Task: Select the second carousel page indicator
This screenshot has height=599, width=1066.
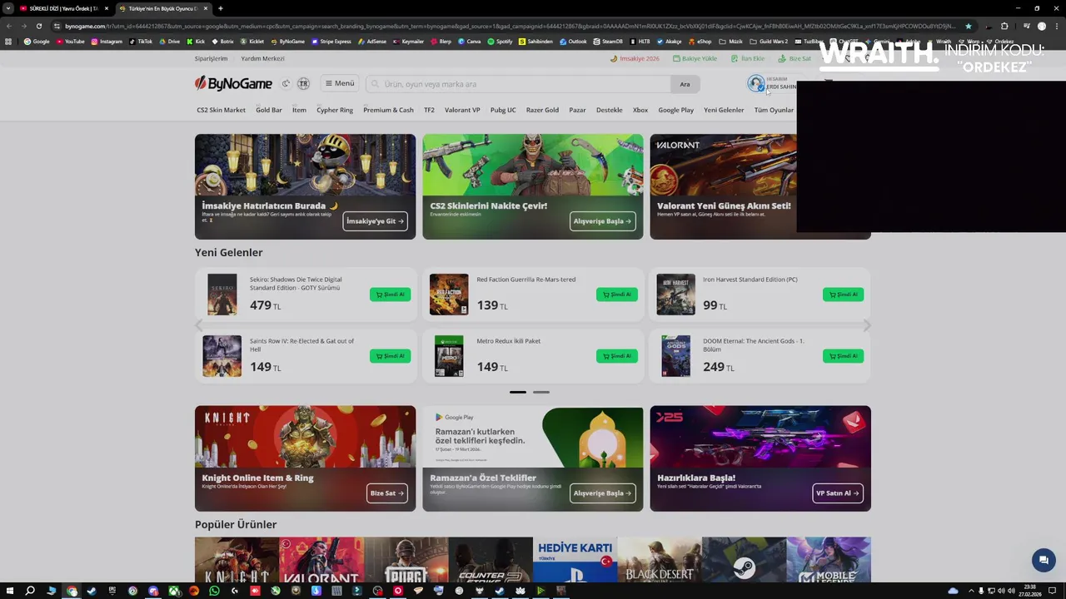Action: coord(541,392)
